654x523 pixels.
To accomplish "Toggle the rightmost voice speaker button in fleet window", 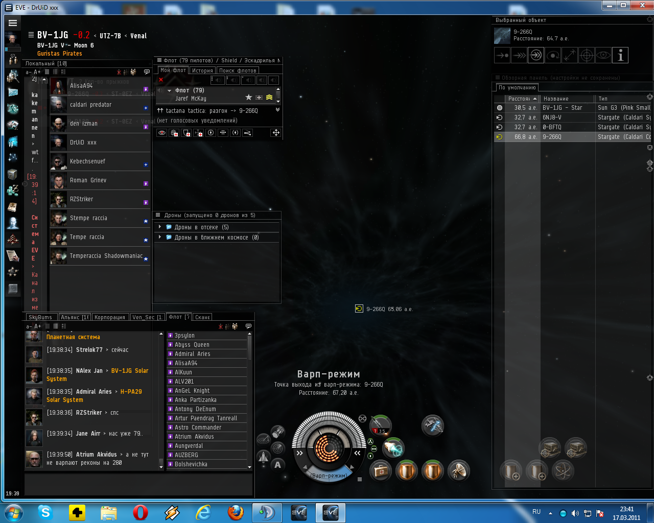I will tap(274, 80).
